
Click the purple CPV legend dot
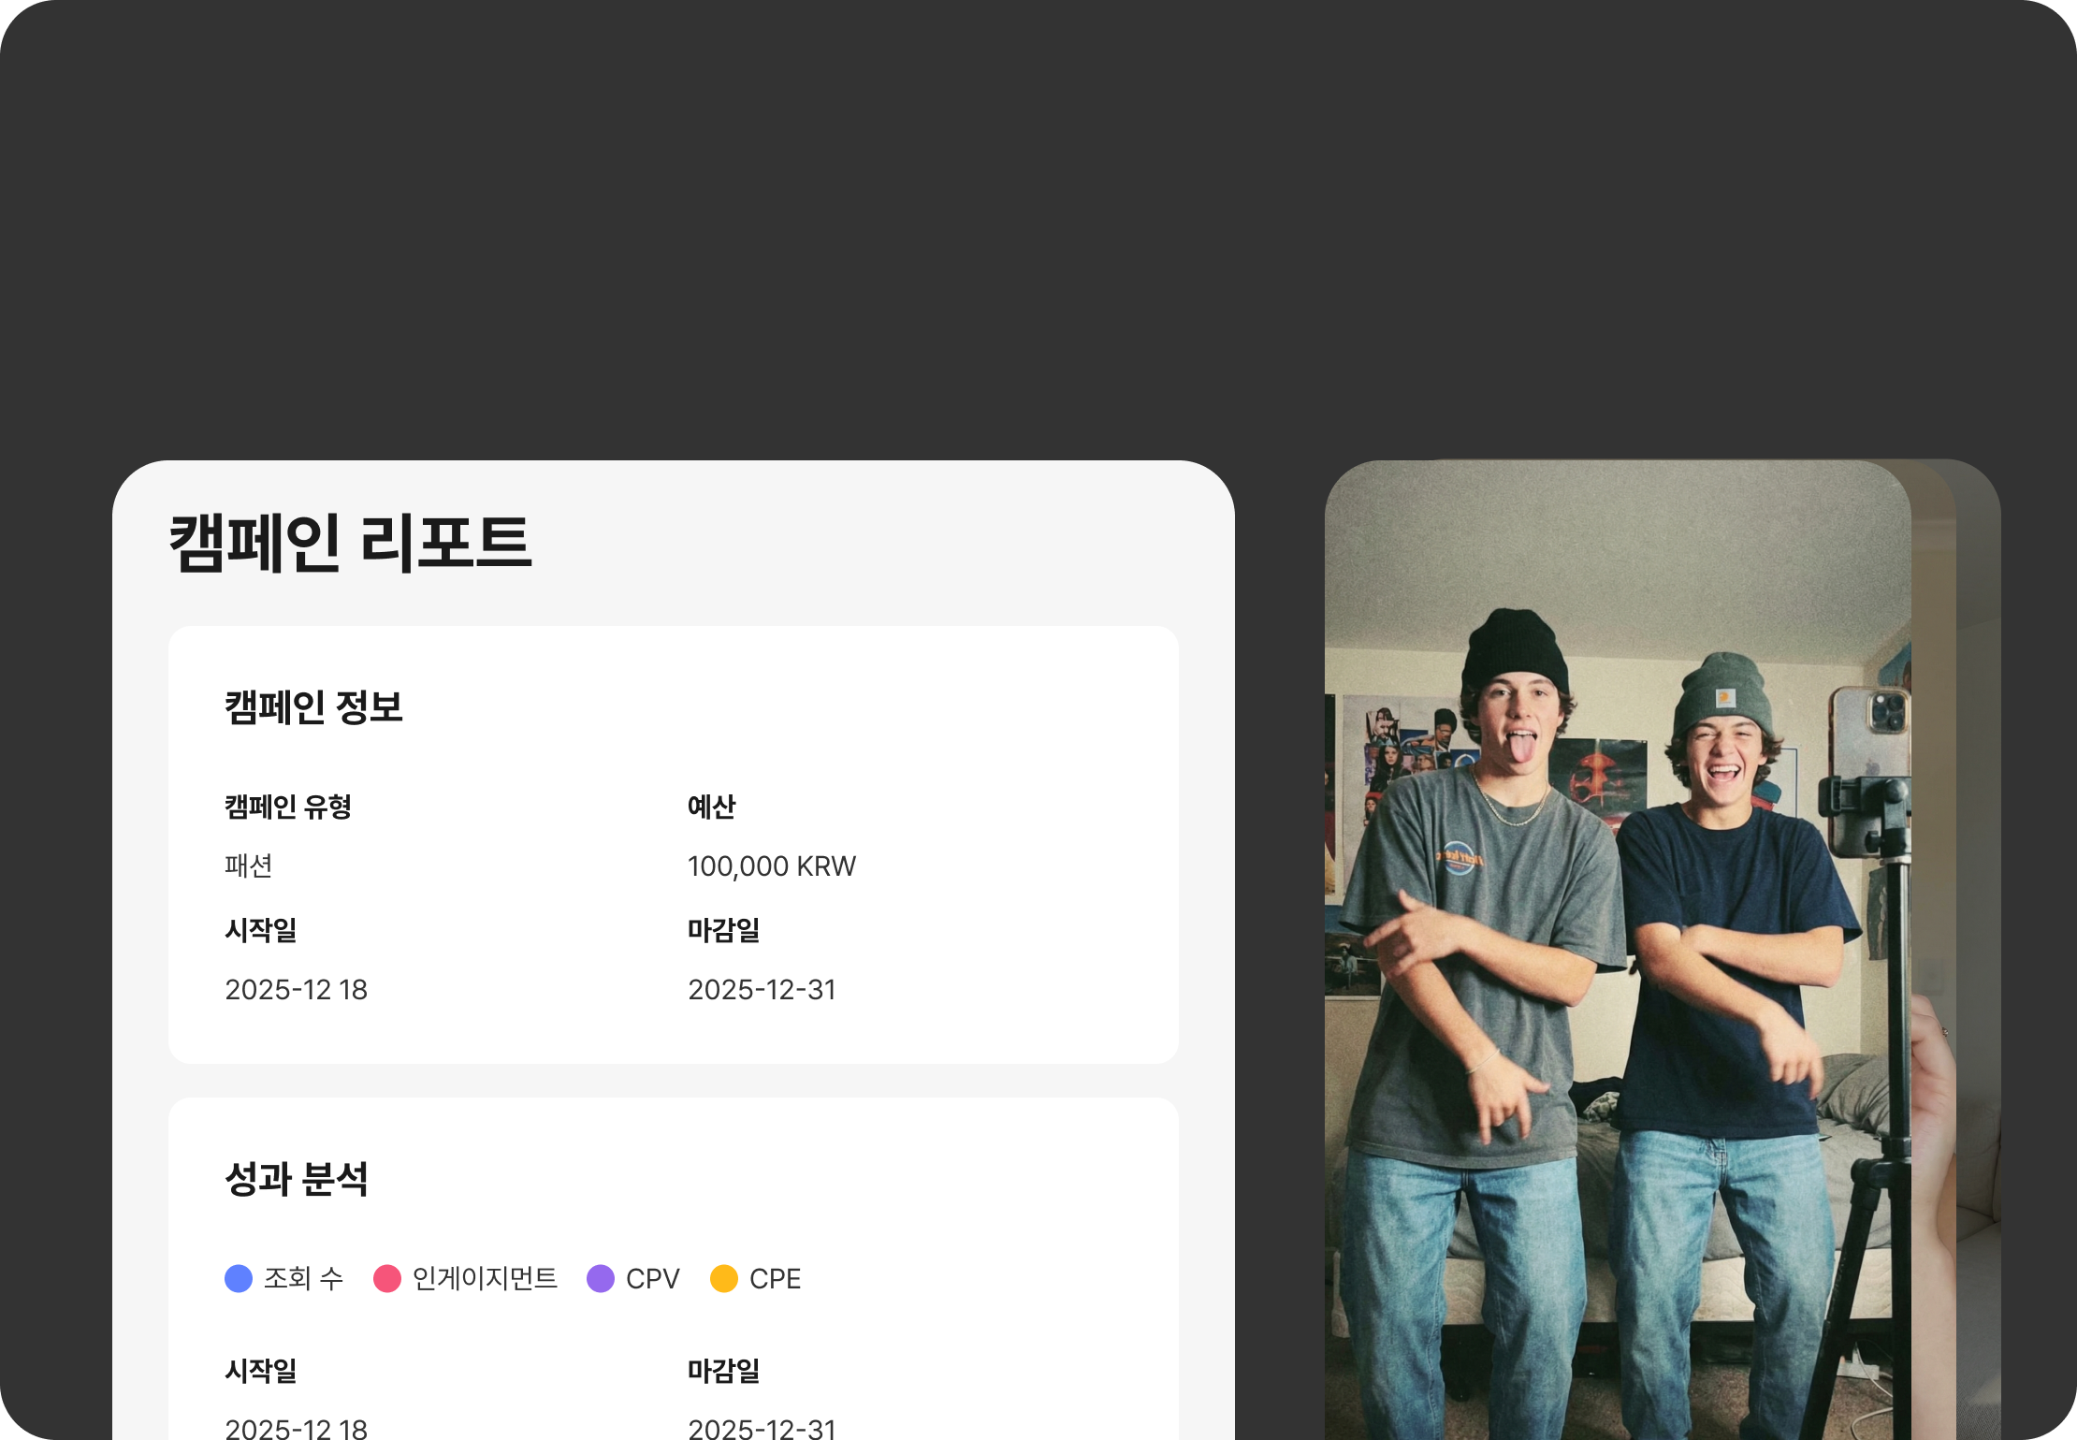pos(601,1278)
